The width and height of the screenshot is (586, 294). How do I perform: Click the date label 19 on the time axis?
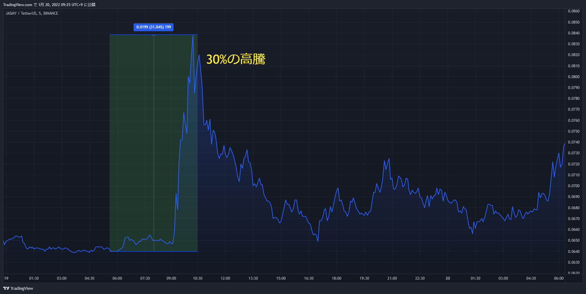[x=6, y=278]
